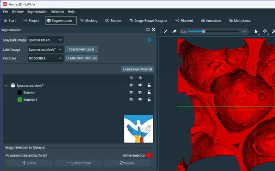Open the Recipes workroom

click(113, 21)
